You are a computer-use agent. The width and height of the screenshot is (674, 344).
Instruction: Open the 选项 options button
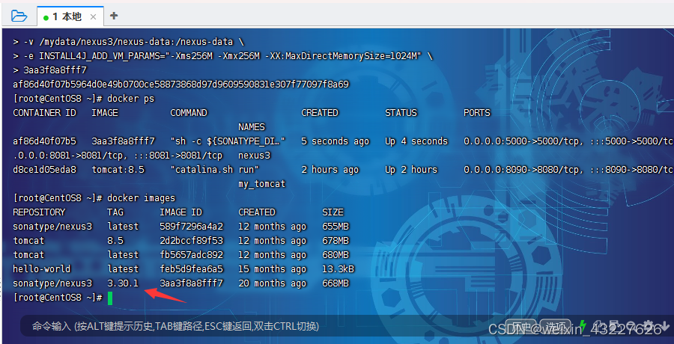[x=555, y=326]
